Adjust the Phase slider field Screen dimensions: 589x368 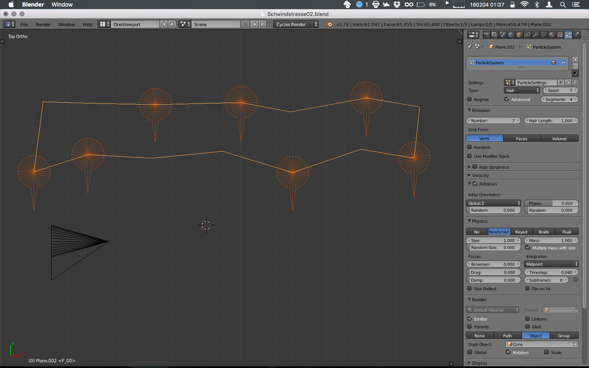point(551,203)
